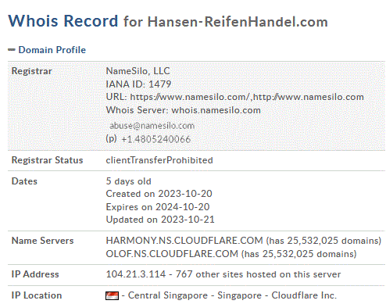Open OLOF.NS.CLOUDFLARE.COM name server
Image resolution: width=386 pixels, height=304 pixels.
(172, 254)
